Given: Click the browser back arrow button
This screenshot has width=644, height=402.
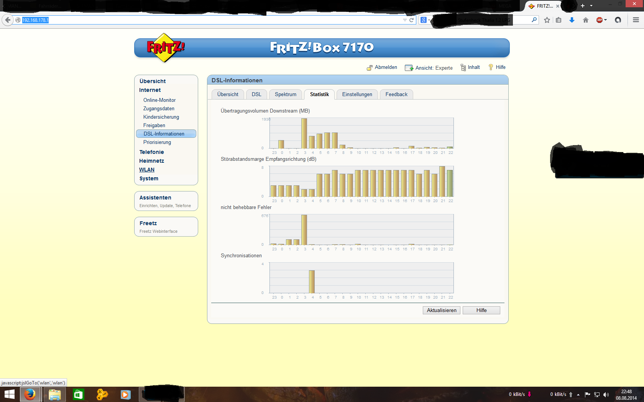Looking at the screenshot, I should tap(8, 20).
